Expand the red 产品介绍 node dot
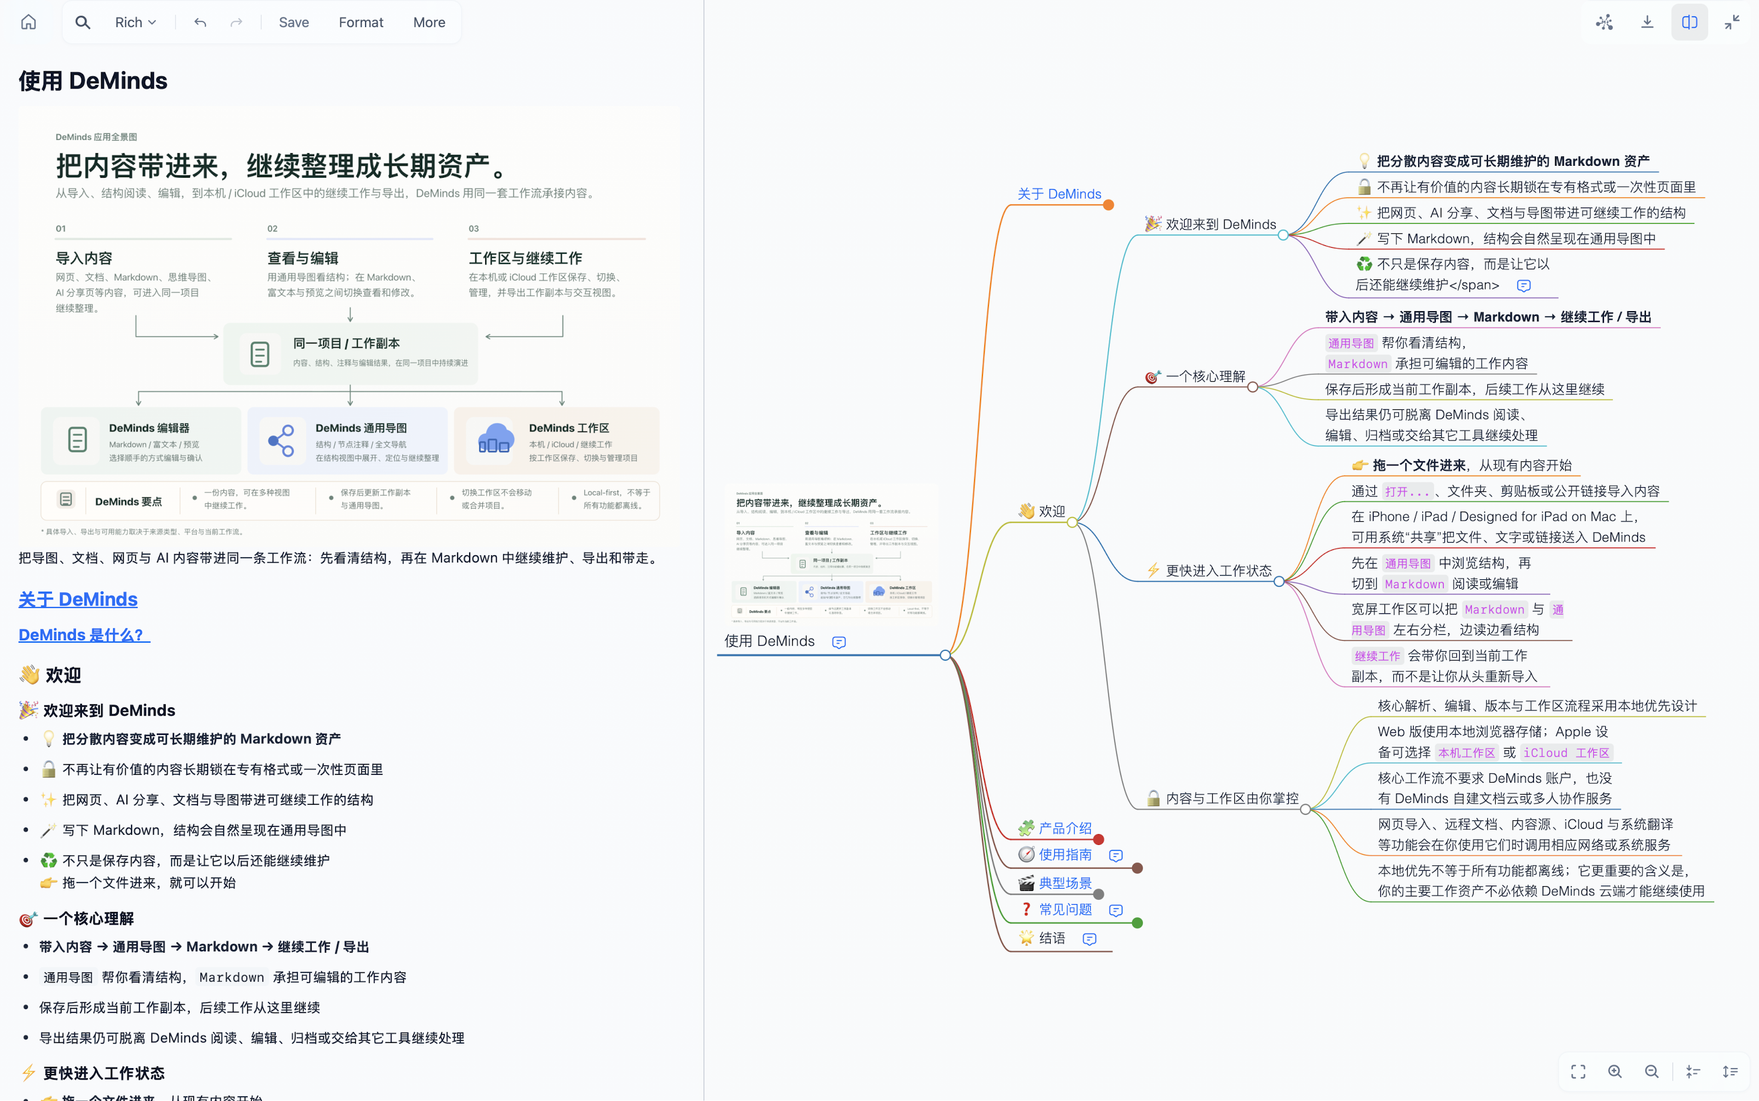1759x1101 pixels. pyautogui.click(x=1098, y=840)
